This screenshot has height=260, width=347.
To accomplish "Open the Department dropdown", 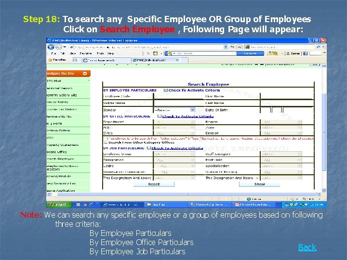I will click(174, 122).
